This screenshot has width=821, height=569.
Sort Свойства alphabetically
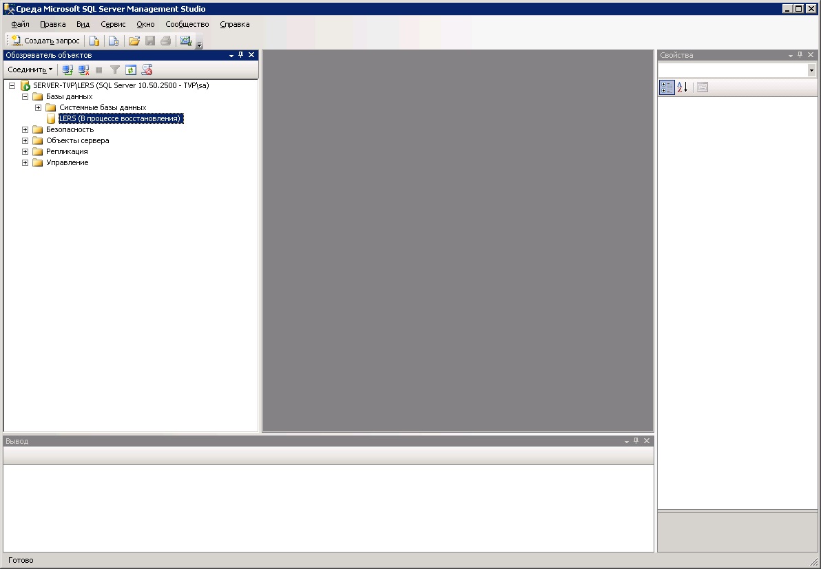(683, 87)
